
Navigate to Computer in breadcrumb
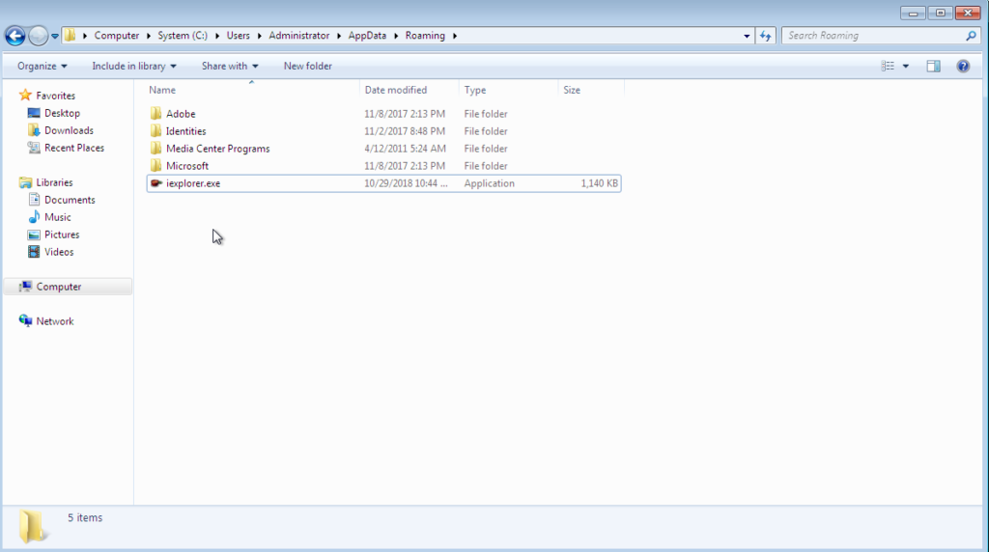coord(117,36)
